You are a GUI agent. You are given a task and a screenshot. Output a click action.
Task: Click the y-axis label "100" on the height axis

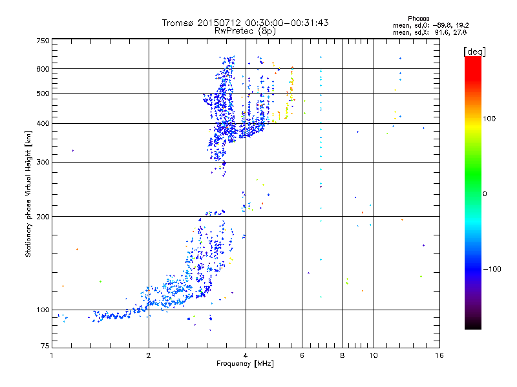coord(43,310)
